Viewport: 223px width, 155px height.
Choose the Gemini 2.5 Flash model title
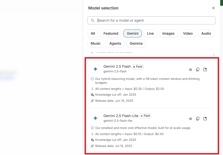click(x=117, y=66)
